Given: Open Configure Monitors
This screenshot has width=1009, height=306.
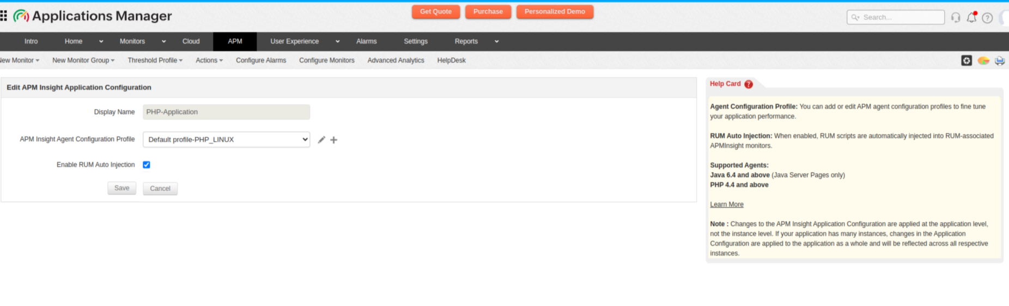Looking at the screenshot, I should pyautogui.click(x=327, y=60).
